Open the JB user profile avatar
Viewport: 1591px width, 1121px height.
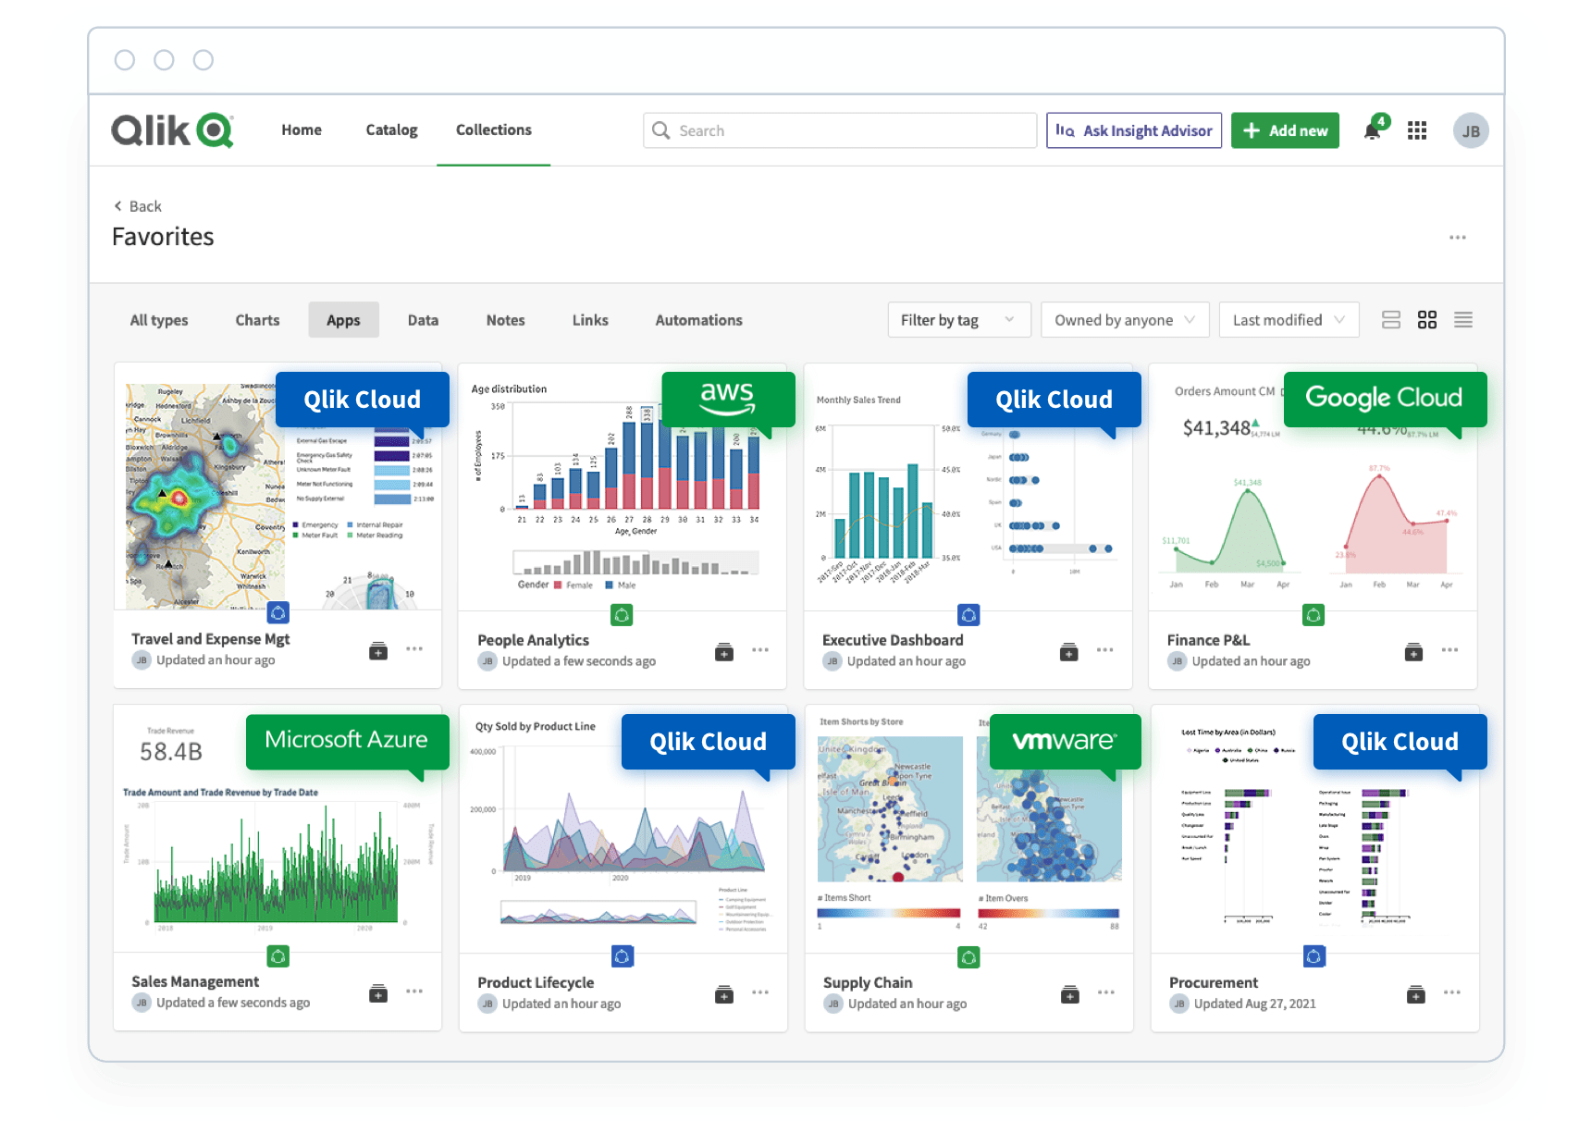tap(1471, 130)
